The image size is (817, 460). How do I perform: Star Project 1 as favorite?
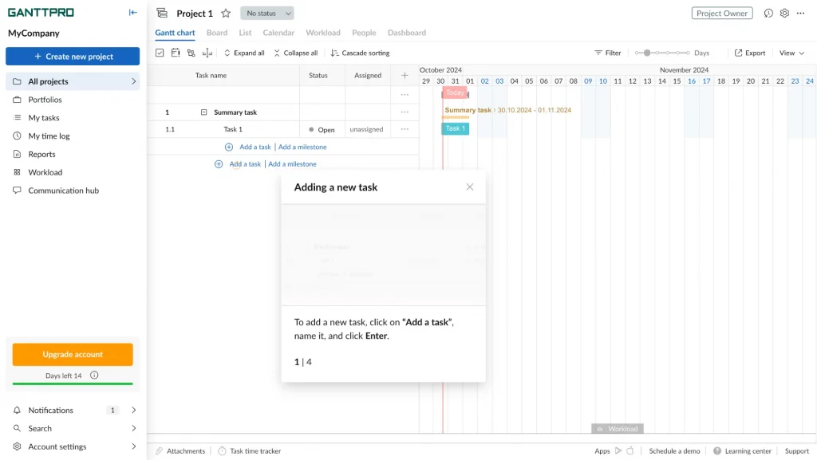pyautogui.click(x=226, y=14)
